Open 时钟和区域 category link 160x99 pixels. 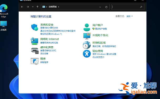(x=99, y=43)
